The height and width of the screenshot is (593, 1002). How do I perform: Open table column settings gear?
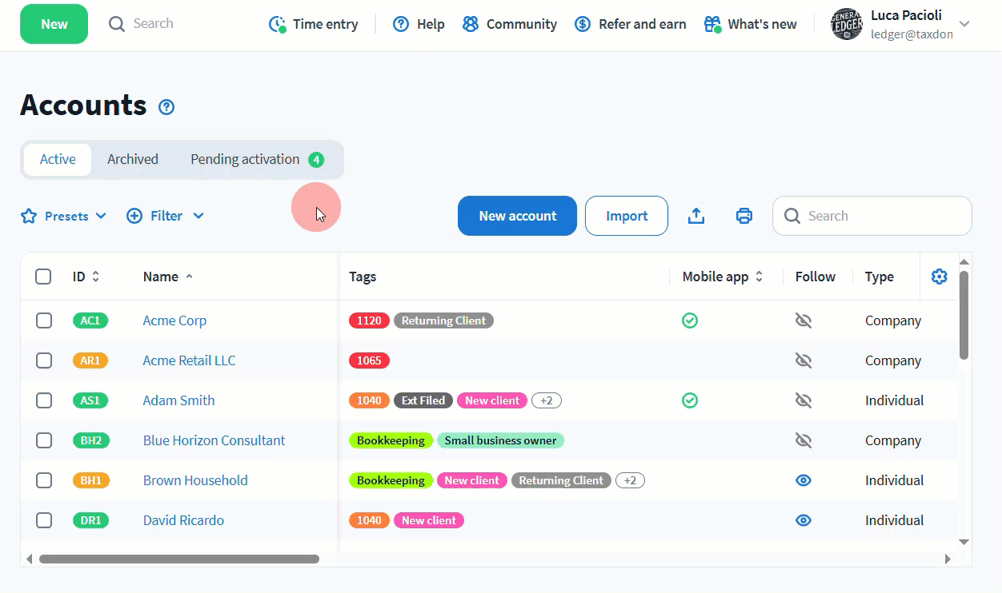940,277
